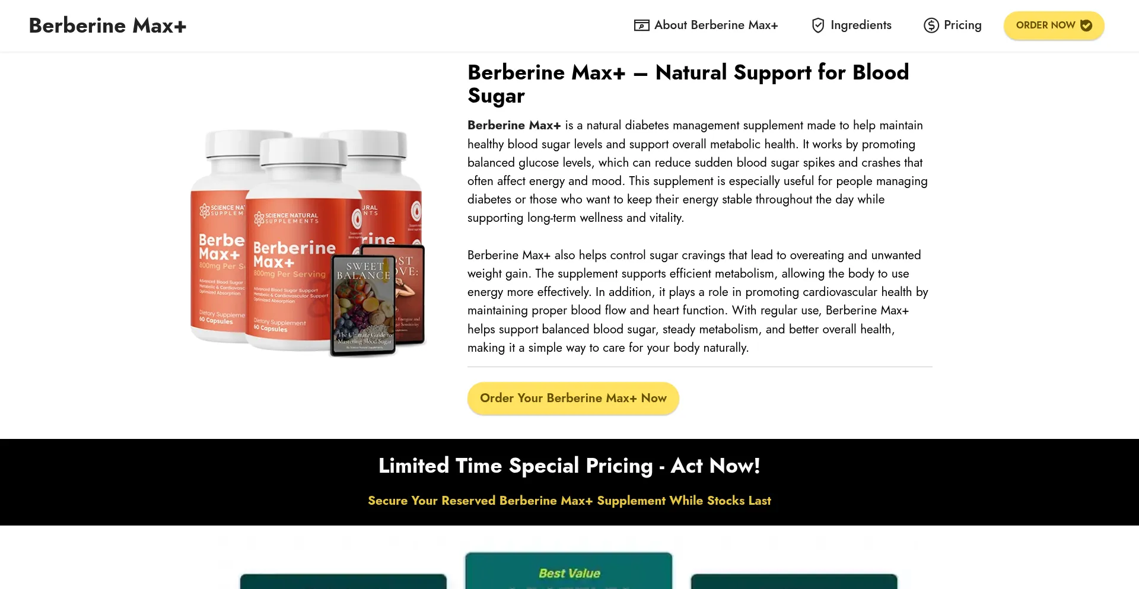Open the About Berberine Max+ menu item

(706, 26)
